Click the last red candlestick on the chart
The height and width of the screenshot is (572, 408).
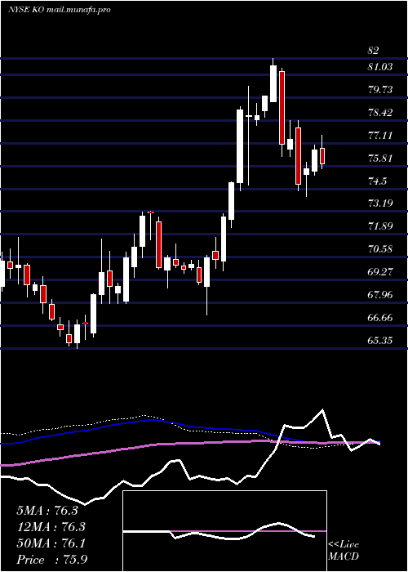coord(322,156)
